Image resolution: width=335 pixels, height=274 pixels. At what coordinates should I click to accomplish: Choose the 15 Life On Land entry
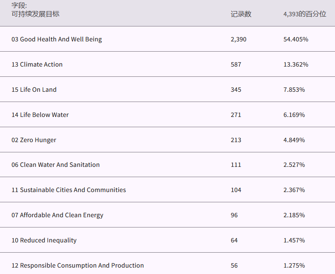(34, 90)
